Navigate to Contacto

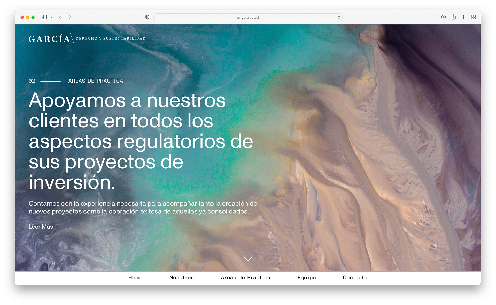[x=355, y=278]
